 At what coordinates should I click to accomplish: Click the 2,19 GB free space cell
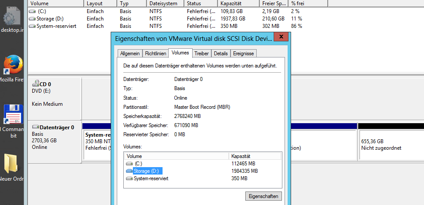[271, 12]
